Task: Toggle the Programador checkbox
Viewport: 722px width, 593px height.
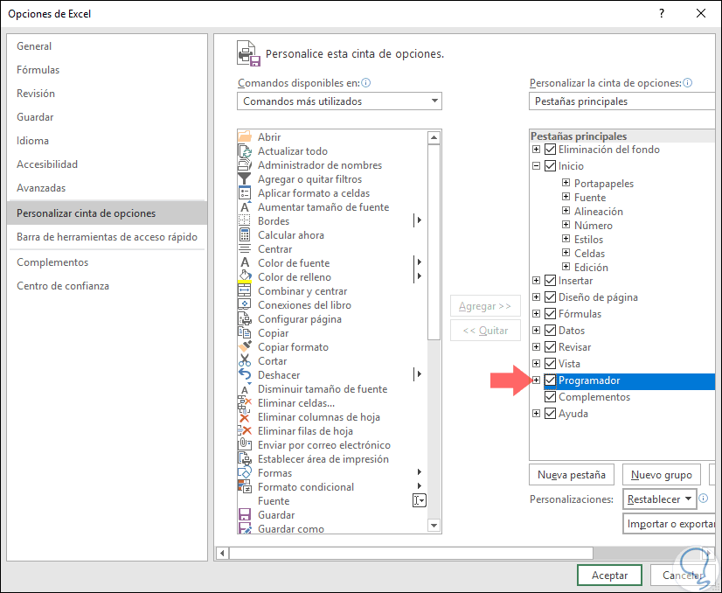Action: coord(550,380)
